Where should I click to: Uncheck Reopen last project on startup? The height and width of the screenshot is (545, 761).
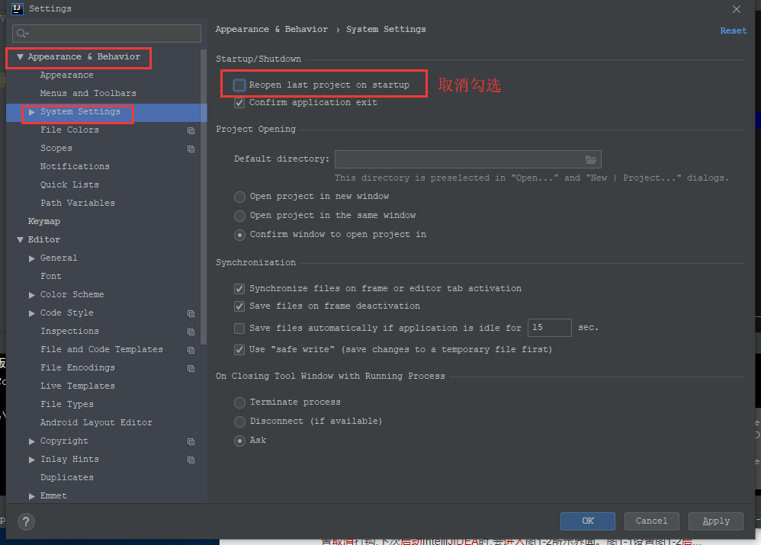[239, 85]
